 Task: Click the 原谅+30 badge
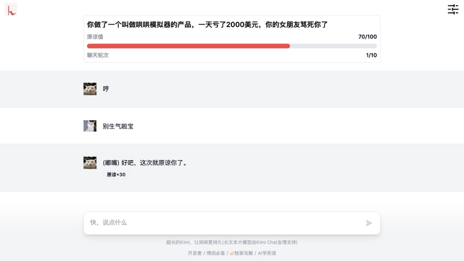coord(116,175)
